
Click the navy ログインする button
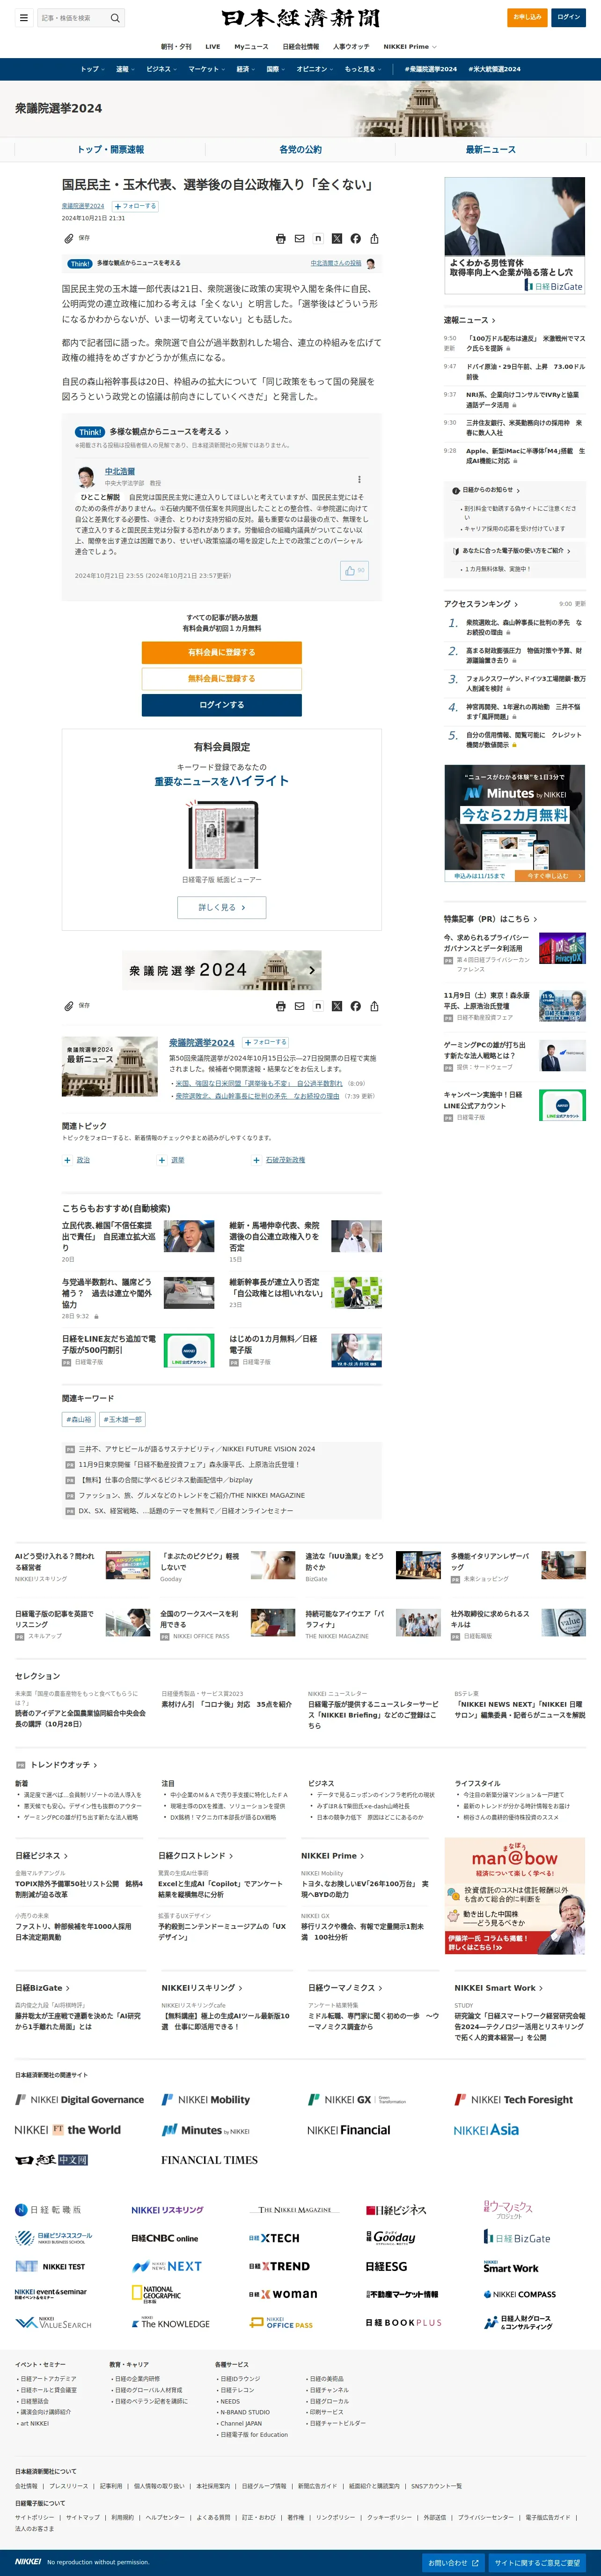[222, 705]
